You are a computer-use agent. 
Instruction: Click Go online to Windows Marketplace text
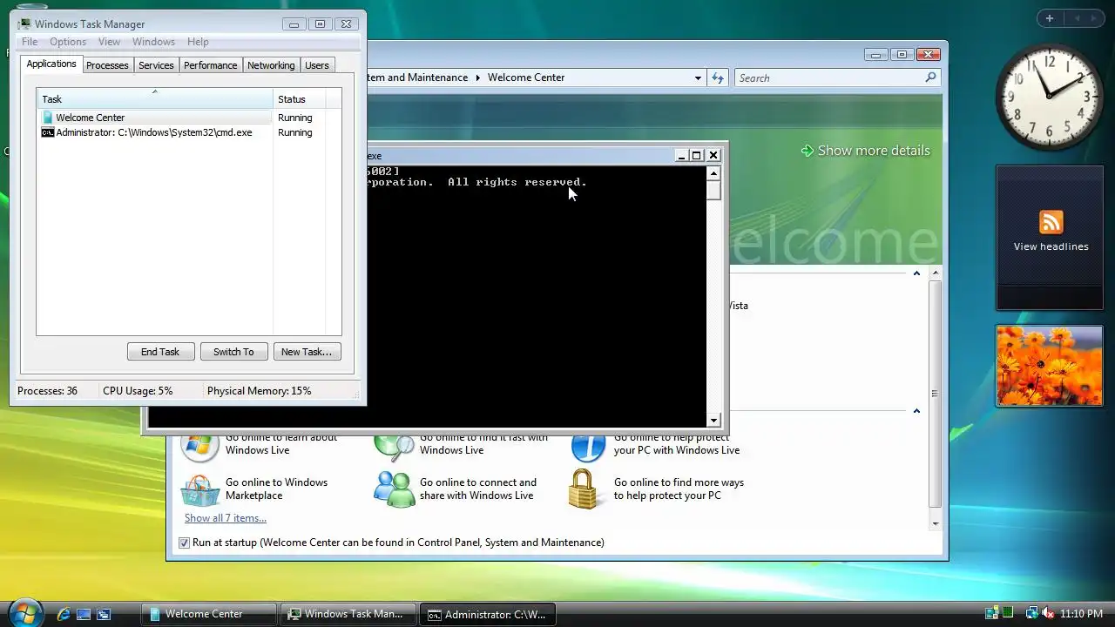pyautogui.click(x=276, y=489)
